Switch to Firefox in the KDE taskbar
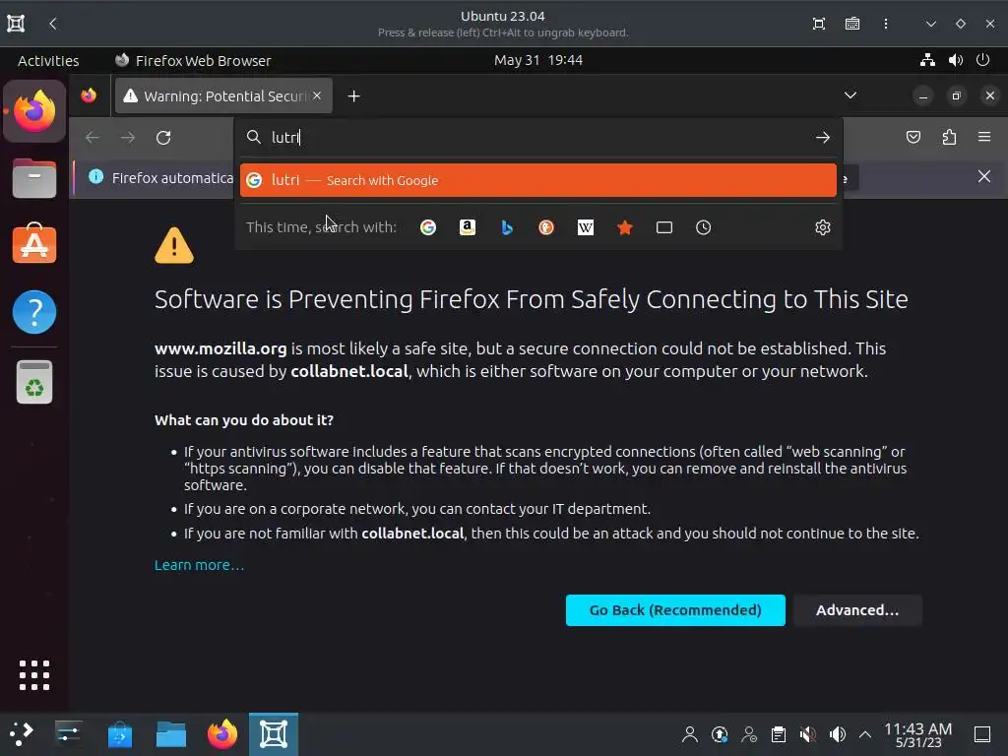This screenshot has height=756, width=1008. (222, 733)
